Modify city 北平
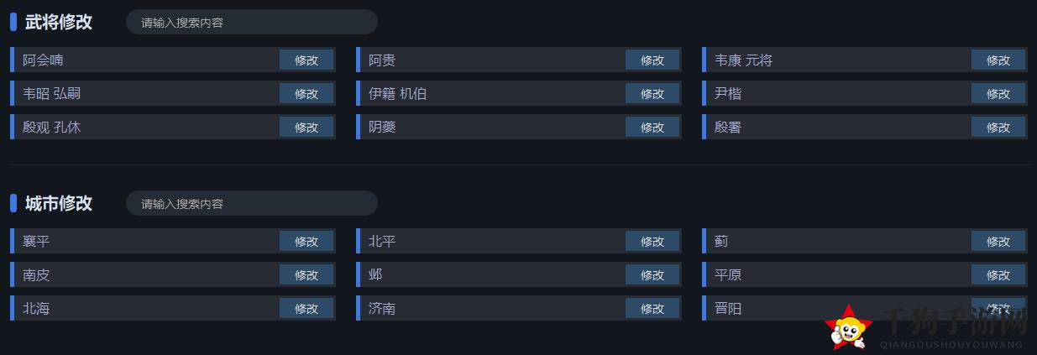This screenshot has width=1037, height=355. (652, 241)
